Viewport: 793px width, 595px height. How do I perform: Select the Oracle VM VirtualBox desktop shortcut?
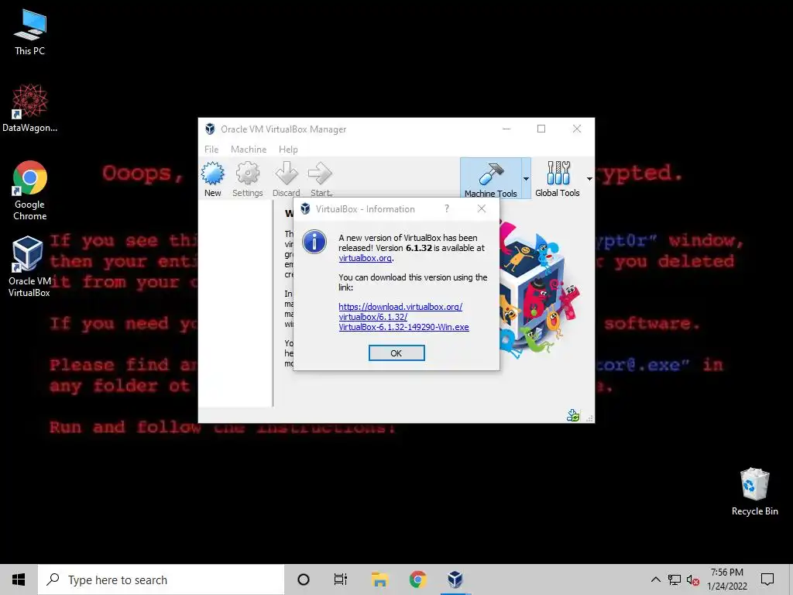29,267
